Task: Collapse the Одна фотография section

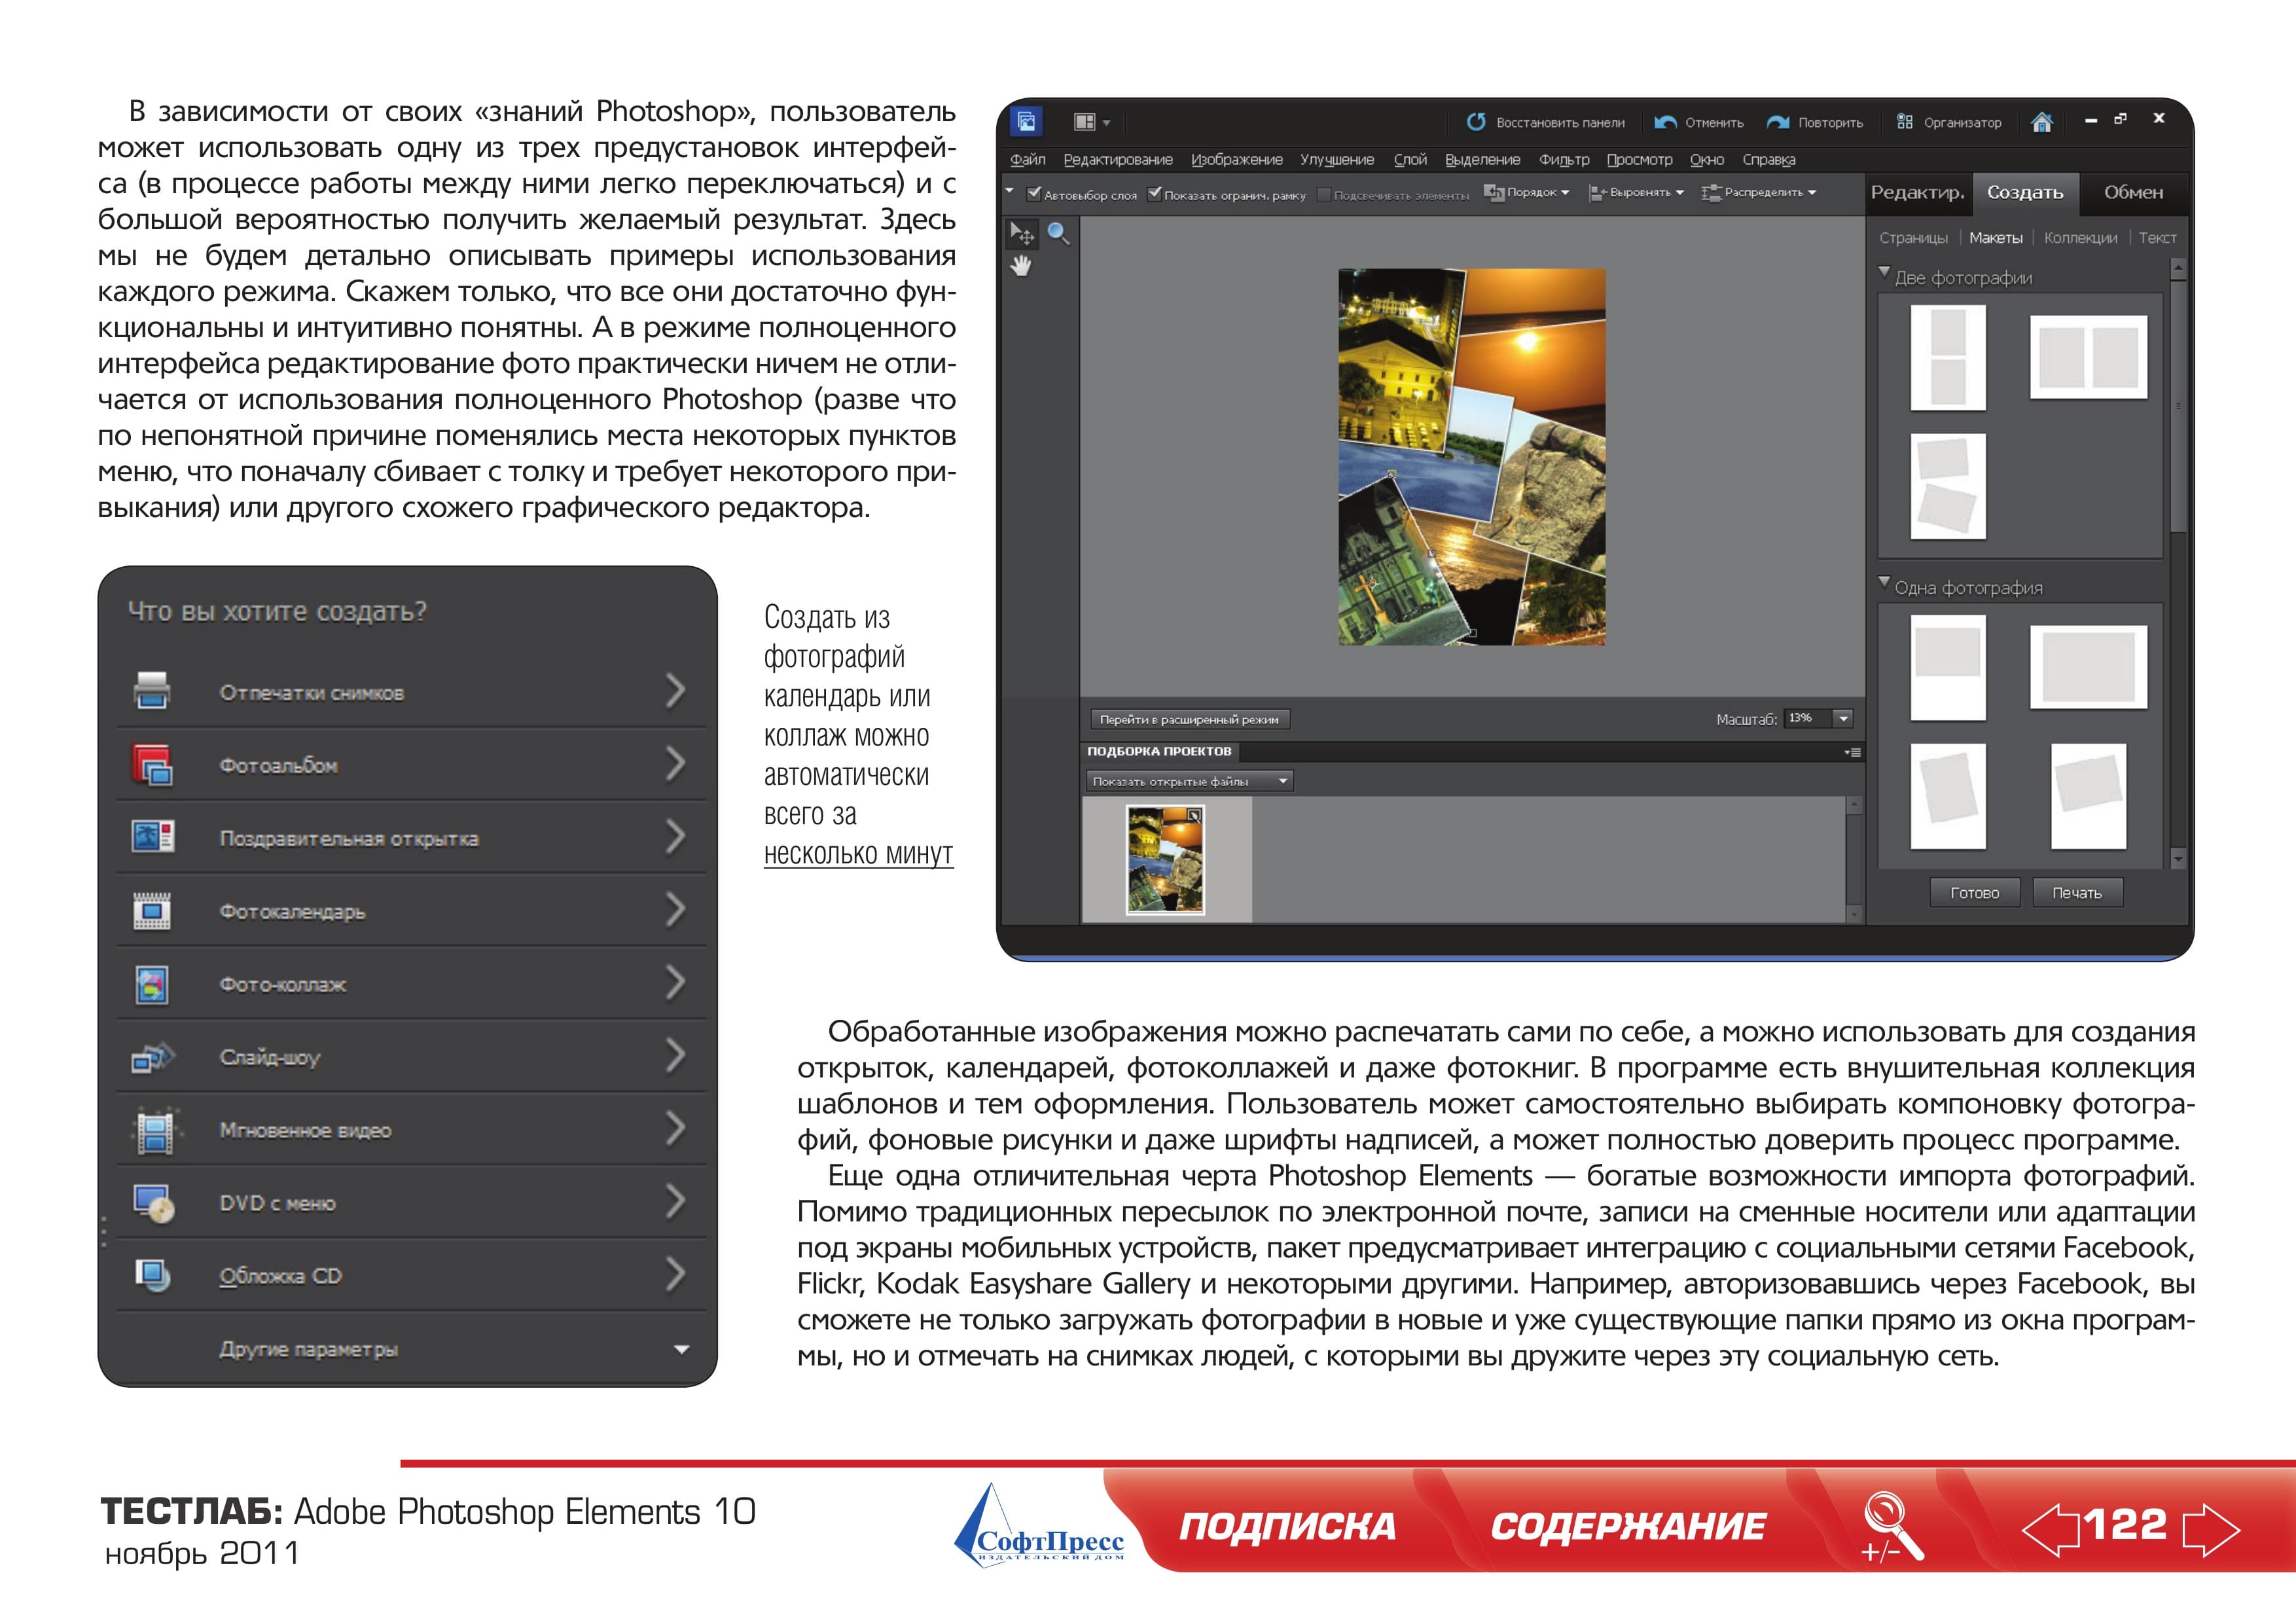Action: coord(1884,582)
